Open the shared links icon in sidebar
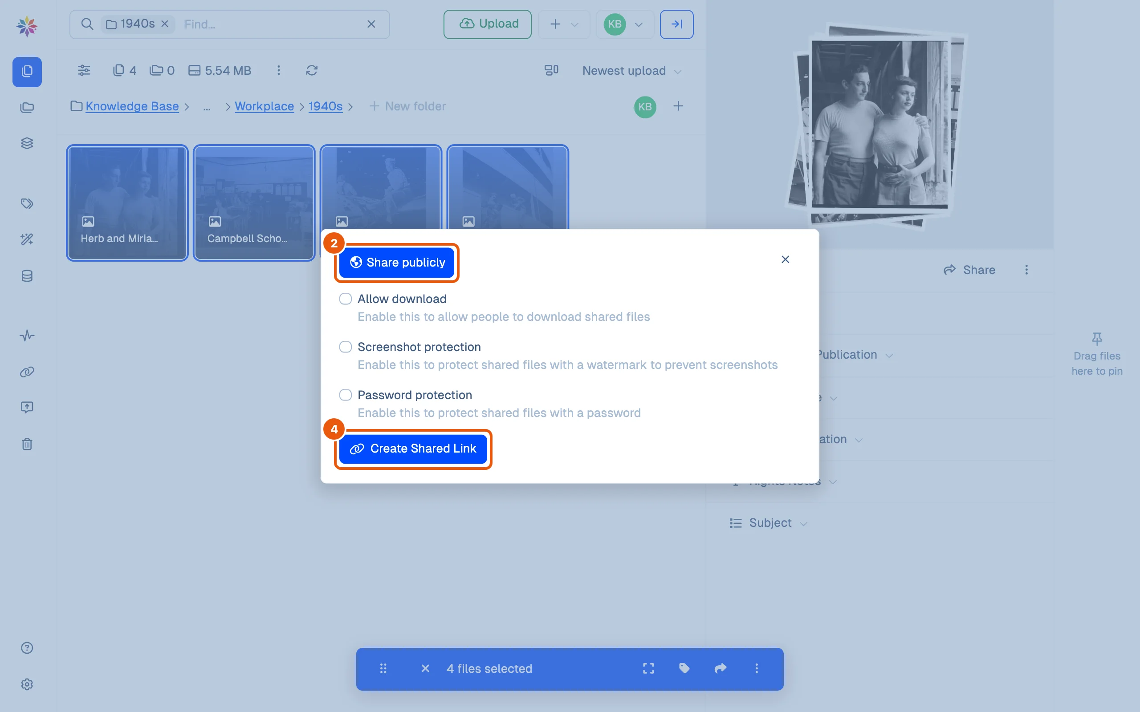The width and height of the screenshot is (1140, 712). (27, 372)
